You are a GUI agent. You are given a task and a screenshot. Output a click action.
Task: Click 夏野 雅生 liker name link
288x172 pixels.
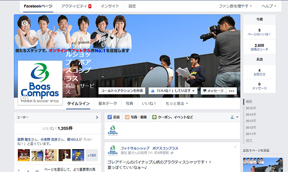pos(24,139)
